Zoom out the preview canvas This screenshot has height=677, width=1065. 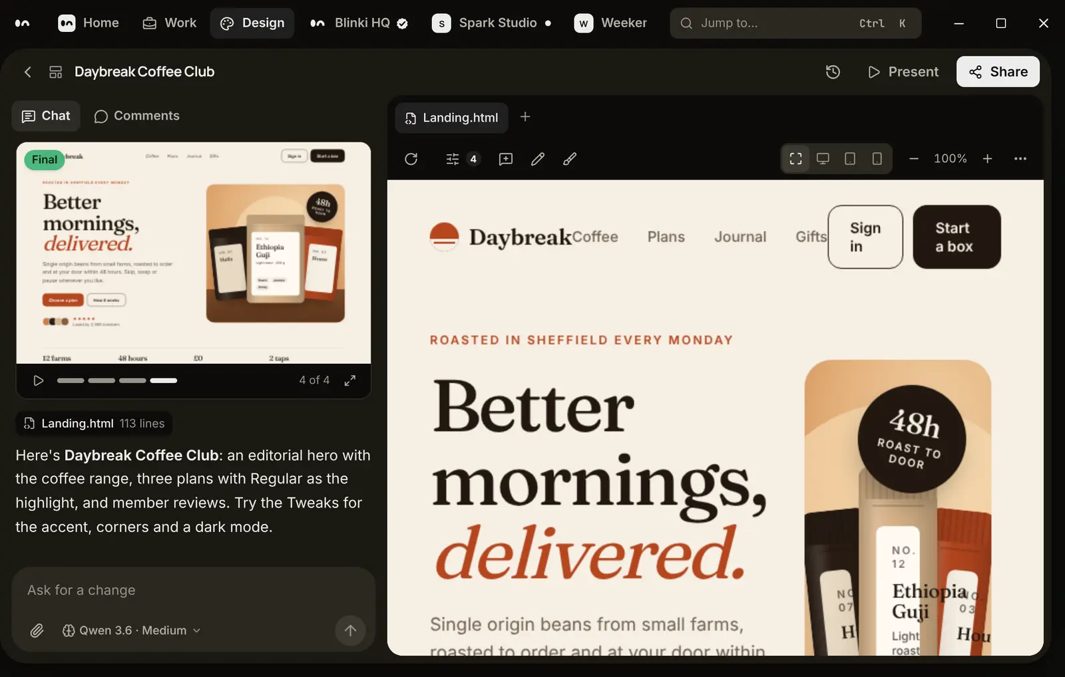tap(914, 159)
